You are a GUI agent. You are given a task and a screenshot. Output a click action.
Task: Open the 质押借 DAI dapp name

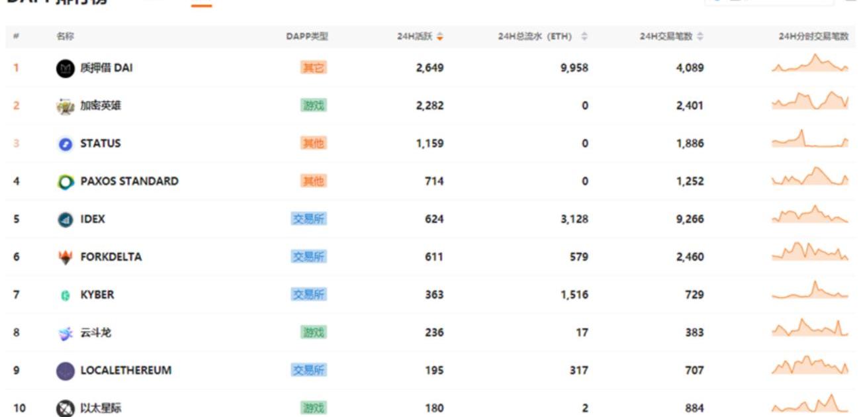(107, 68)
